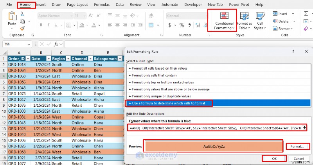This screenshot has height=165, width=313.
Task: Click the rule formula input field
Action: pos(215,128)
